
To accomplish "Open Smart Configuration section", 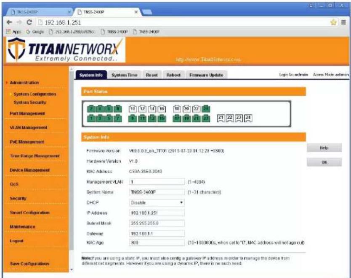I will 29,212.
